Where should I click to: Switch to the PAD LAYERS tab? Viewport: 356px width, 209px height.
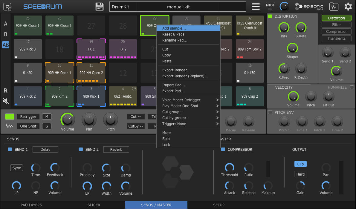click(31, 205)
